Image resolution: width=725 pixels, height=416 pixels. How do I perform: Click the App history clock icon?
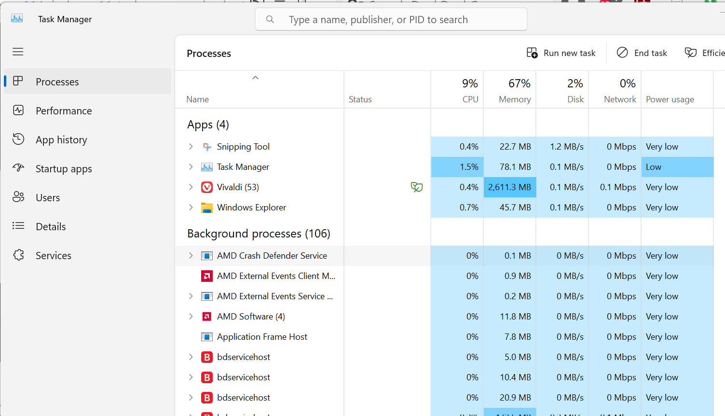pos(18,139)
